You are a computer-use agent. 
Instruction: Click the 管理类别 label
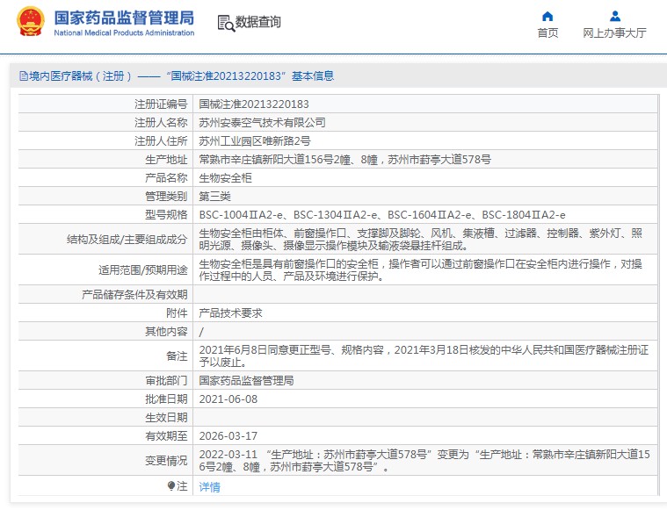(x=166, y=197)
